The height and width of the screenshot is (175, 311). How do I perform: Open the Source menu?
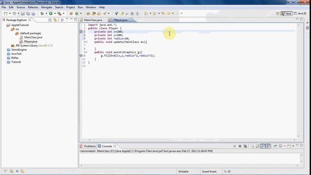[x=20, y=7]
